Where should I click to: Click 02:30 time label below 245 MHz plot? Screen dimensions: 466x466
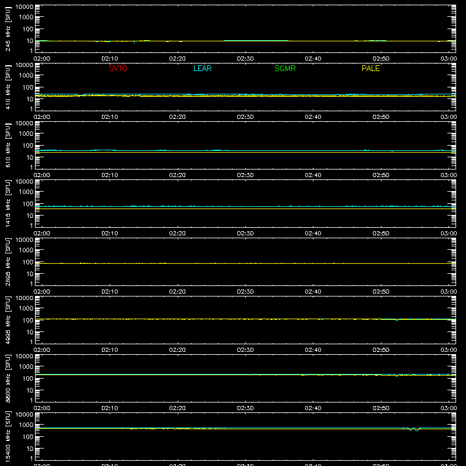click(x=245, y=59)
